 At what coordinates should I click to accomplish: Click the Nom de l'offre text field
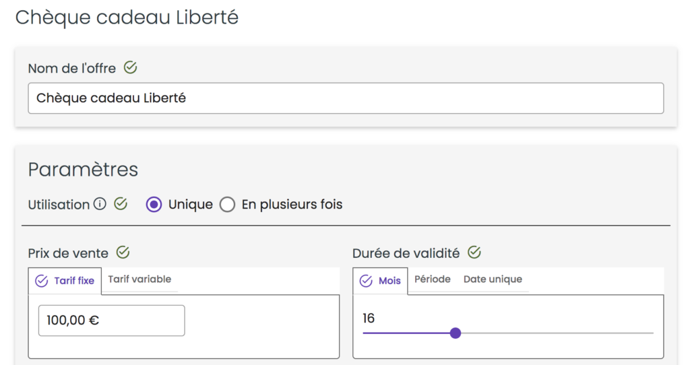point(346,98)
